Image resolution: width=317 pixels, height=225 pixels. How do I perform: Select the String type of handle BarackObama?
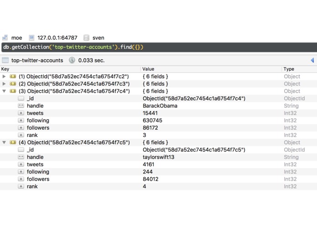pos(291,106)
